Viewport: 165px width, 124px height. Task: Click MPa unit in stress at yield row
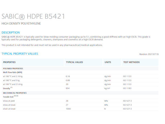coord(106,101)
